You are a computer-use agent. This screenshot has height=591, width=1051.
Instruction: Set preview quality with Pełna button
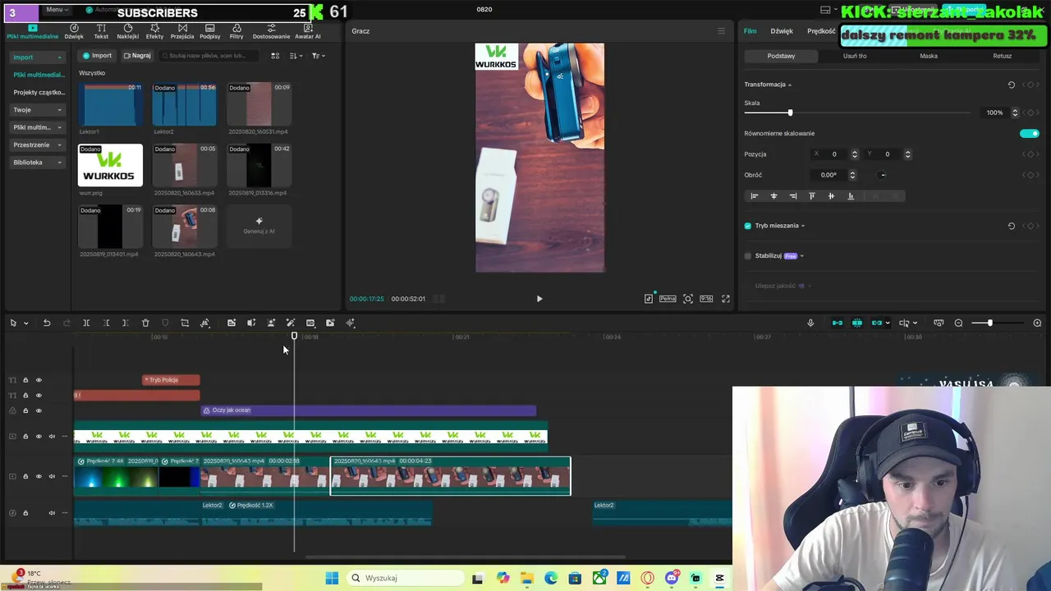(668, 299)
